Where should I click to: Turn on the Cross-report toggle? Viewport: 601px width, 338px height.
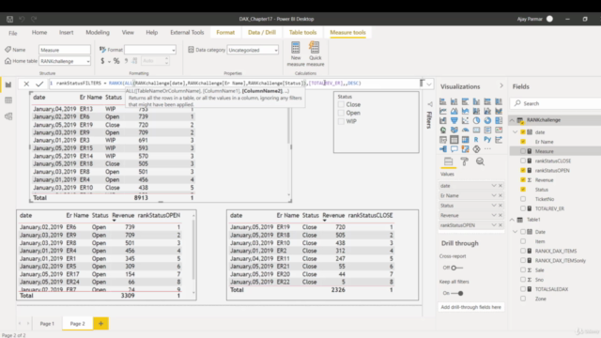click(x=456, y=268)
